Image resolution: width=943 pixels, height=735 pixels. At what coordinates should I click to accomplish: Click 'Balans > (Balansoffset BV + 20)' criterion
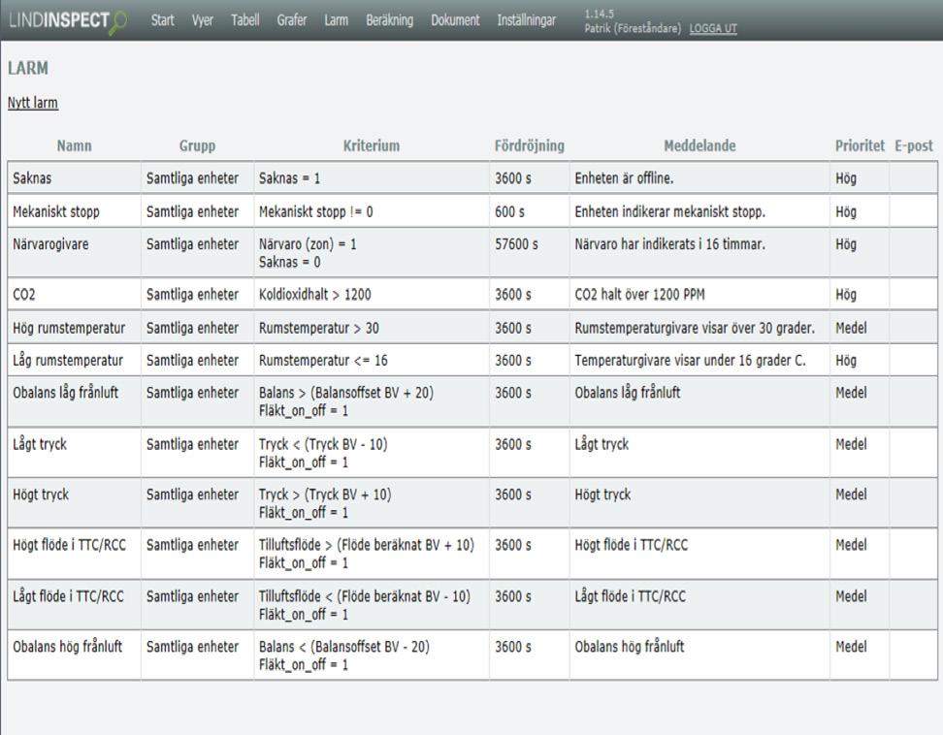345,393
